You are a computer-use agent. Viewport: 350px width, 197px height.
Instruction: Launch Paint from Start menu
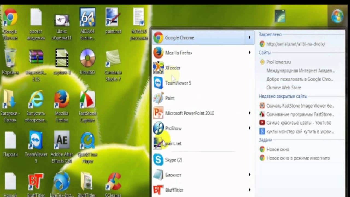click(203, 98)
